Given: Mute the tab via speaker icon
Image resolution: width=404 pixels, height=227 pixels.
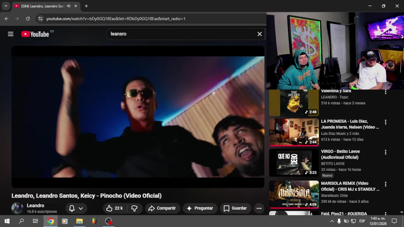Looking at the screenshot, I should tap(68, 6).
